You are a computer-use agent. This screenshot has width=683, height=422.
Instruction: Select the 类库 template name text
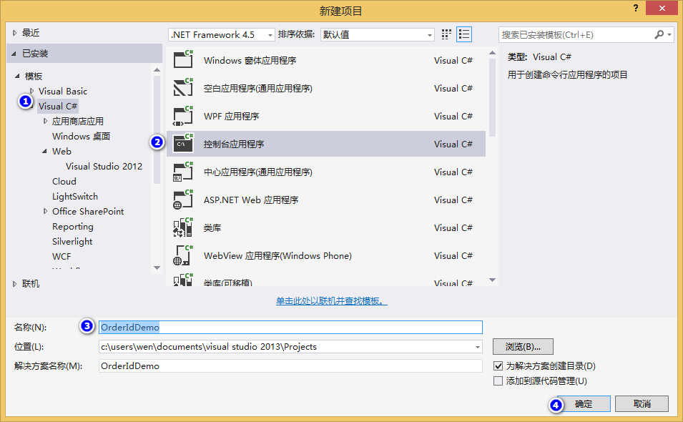pyautogui.click(x=212, y=227)
